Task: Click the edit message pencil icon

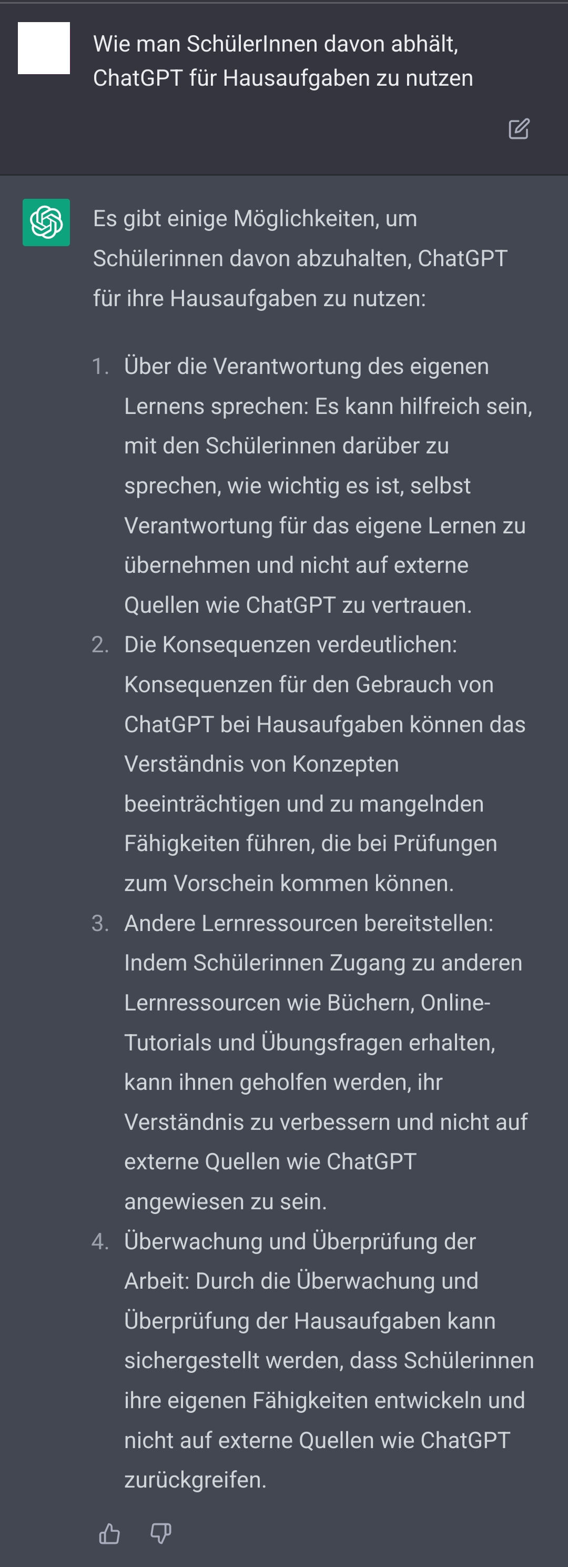Action: pyautogui.click(x=519, y=129)
